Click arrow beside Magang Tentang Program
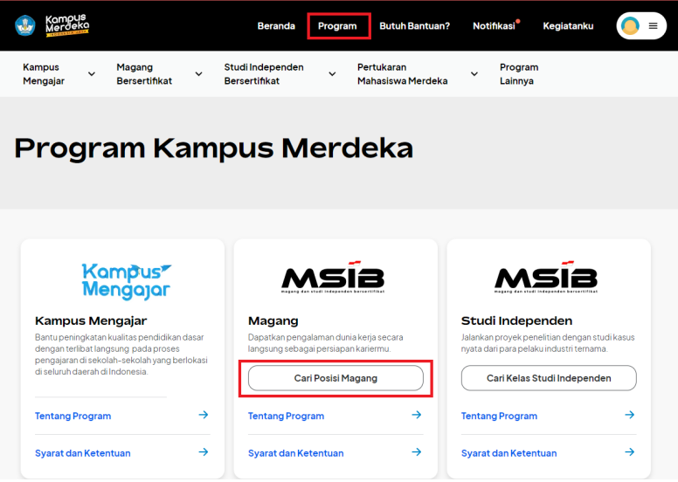The height and width of the screenshot is (482, 678). pyautogui.click(x=417, y=415)
